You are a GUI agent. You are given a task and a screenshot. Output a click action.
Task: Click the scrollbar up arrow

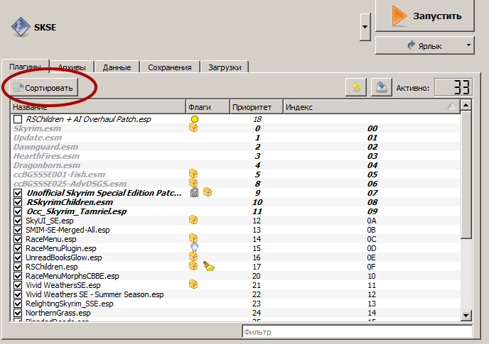466,105
